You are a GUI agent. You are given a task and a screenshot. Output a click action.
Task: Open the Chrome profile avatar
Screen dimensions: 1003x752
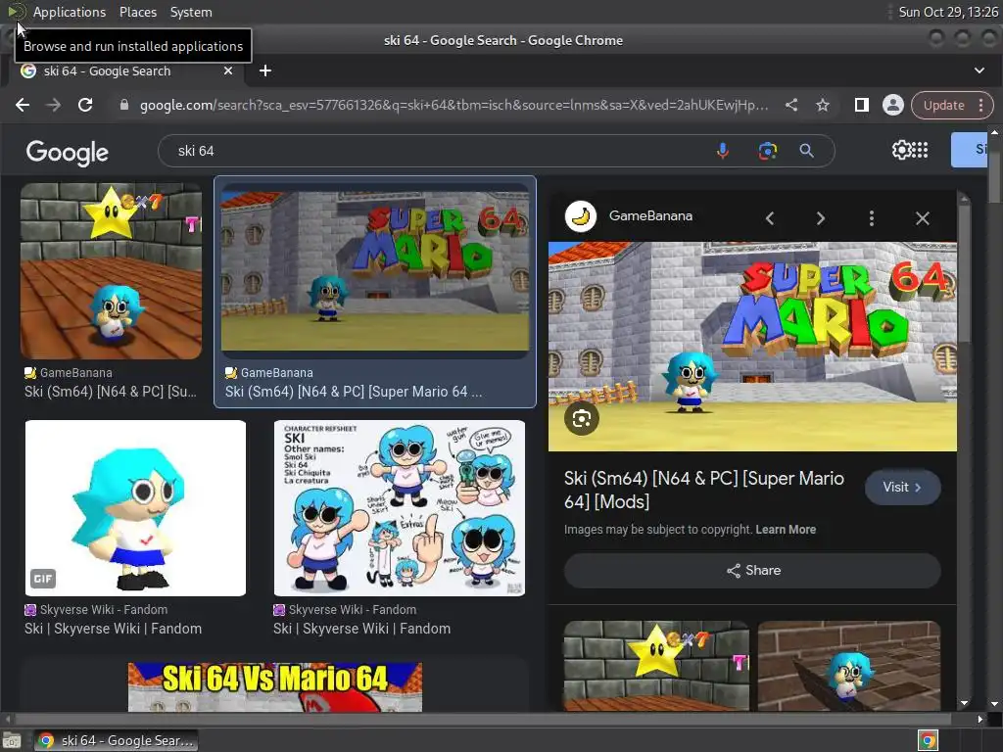pos(893,105)
